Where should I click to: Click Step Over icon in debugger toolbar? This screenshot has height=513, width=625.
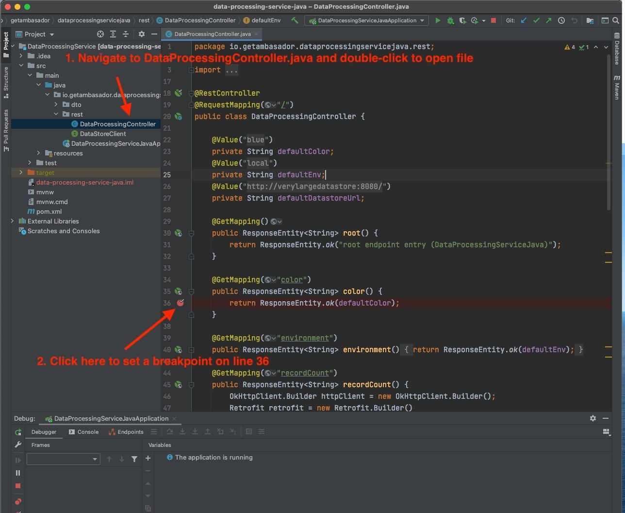tap(170, 431)
